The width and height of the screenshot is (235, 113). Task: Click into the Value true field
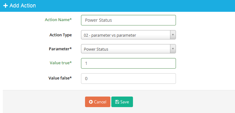(128, 63)
